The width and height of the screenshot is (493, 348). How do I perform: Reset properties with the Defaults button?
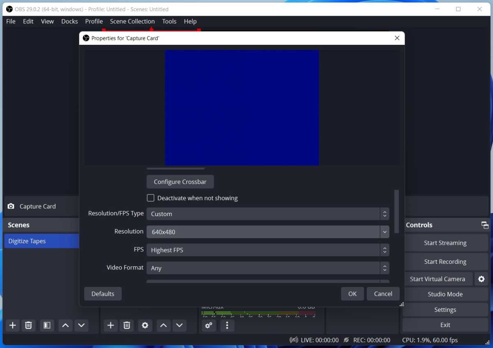point(103,294)
